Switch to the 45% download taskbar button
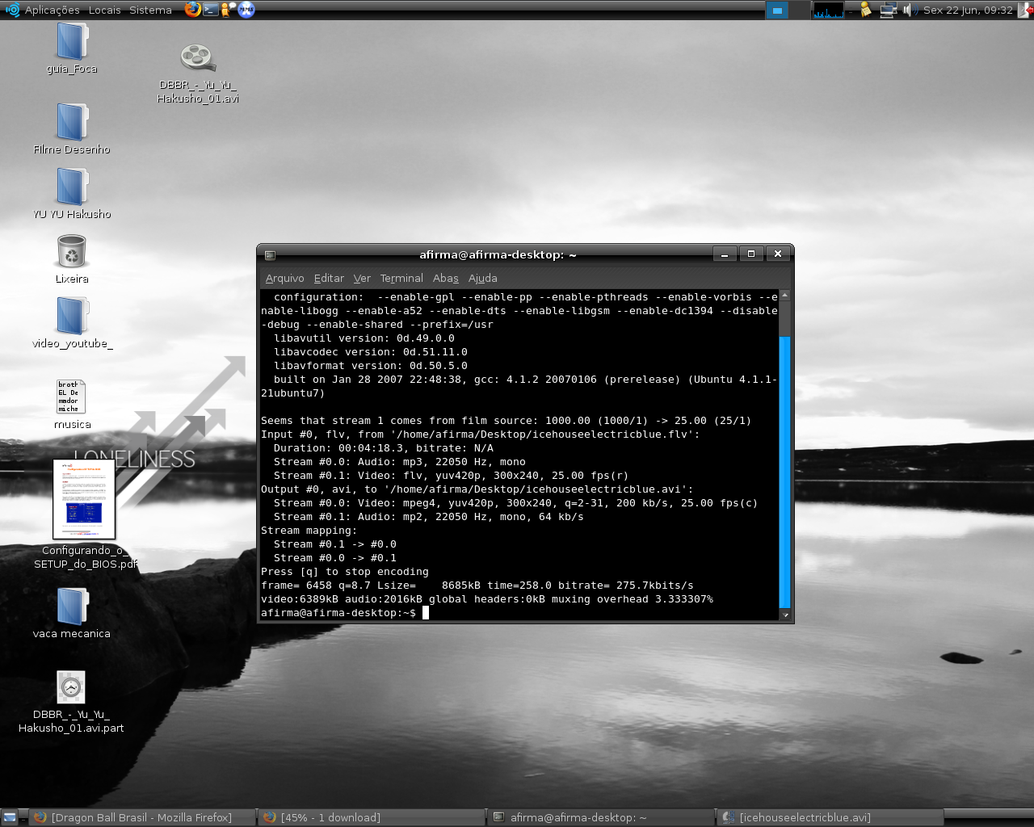This screenshot has width=1034, height=827. [x=372, y=817]
